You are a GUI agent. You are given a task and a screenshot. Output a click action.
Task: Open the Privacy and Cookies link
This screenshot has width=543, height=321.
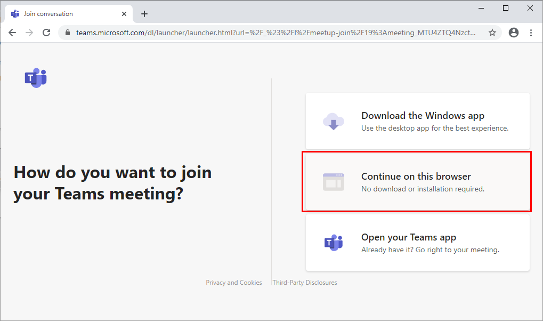coord(234,283)
